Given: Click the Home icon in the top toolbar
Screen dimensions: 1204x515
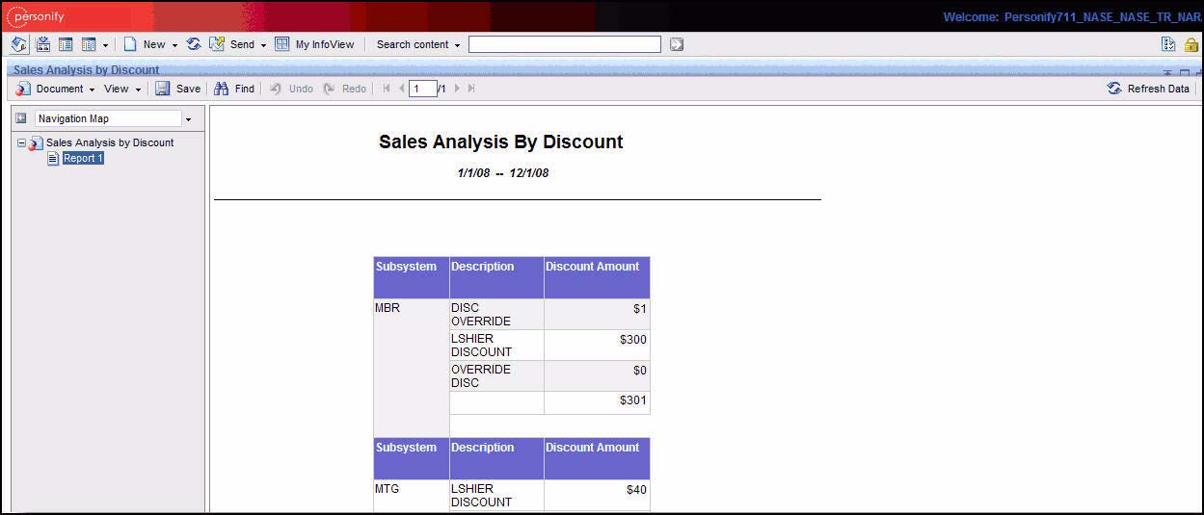Looking at the screenshot, I should 19,44.
